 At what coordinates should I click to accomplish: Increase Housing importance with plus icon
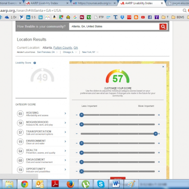point(159,115)
